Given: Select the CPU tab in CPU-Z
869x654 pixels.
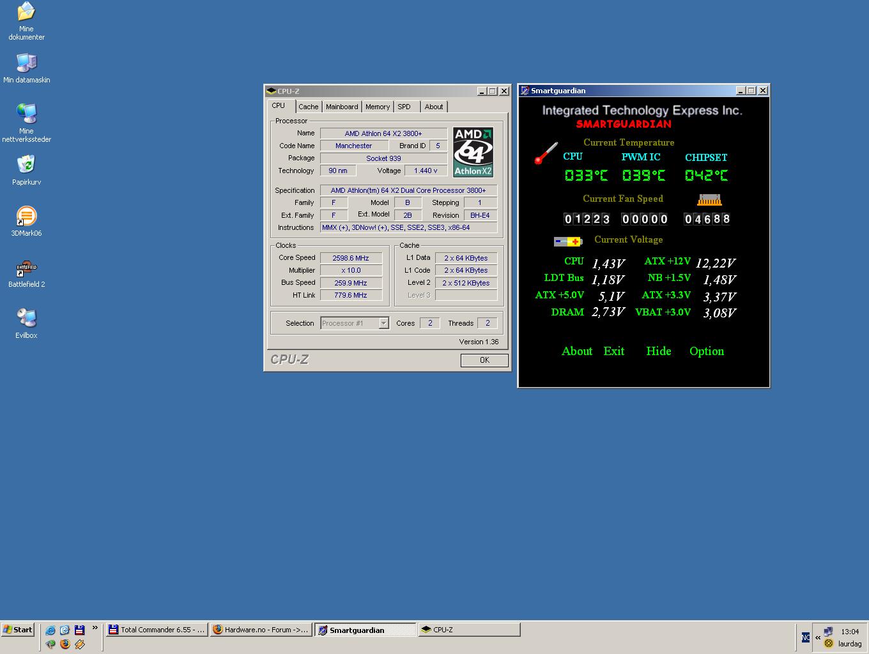Looking at the screenshot, I should pos(279,105).
